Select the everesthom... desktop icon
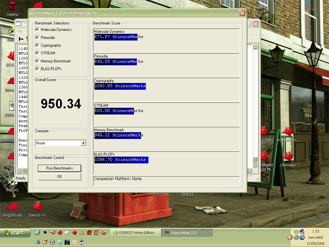The width and height of the screenshot is (329, 247). point(288,134)
